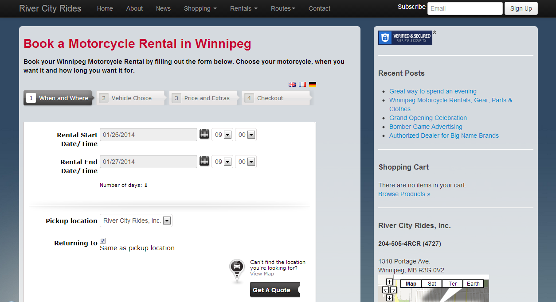Viewport: 556px width, 302px height.
Task: Open the Rental Start date calendar icon
Action: coord(204,134)
